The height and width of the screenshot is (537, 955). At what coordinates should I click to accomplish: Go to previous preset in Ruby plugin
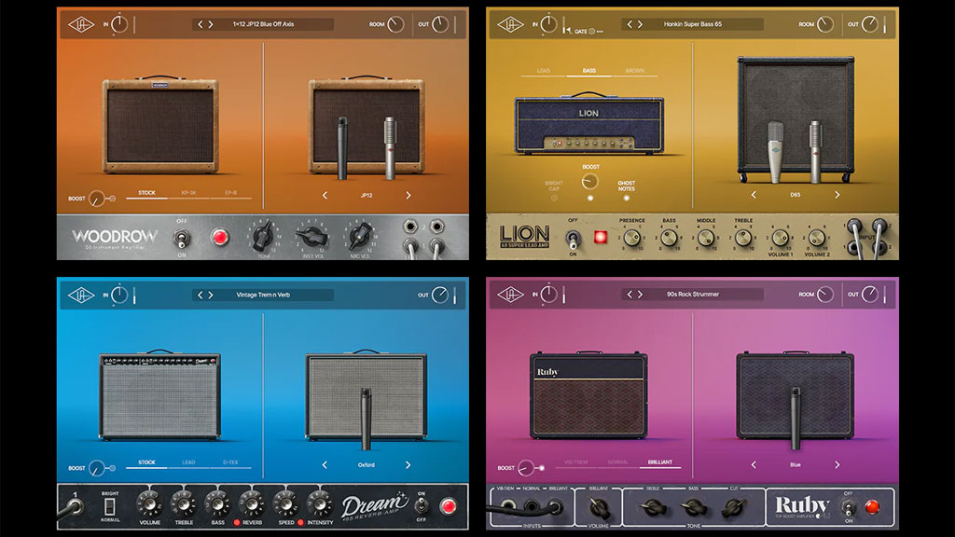pos(630,294)
